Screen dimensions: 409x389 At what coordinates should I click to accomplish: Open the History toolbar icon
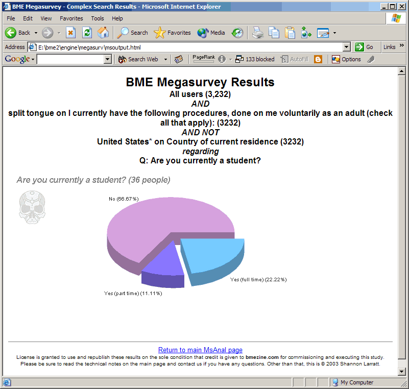[x=237, y=33]
